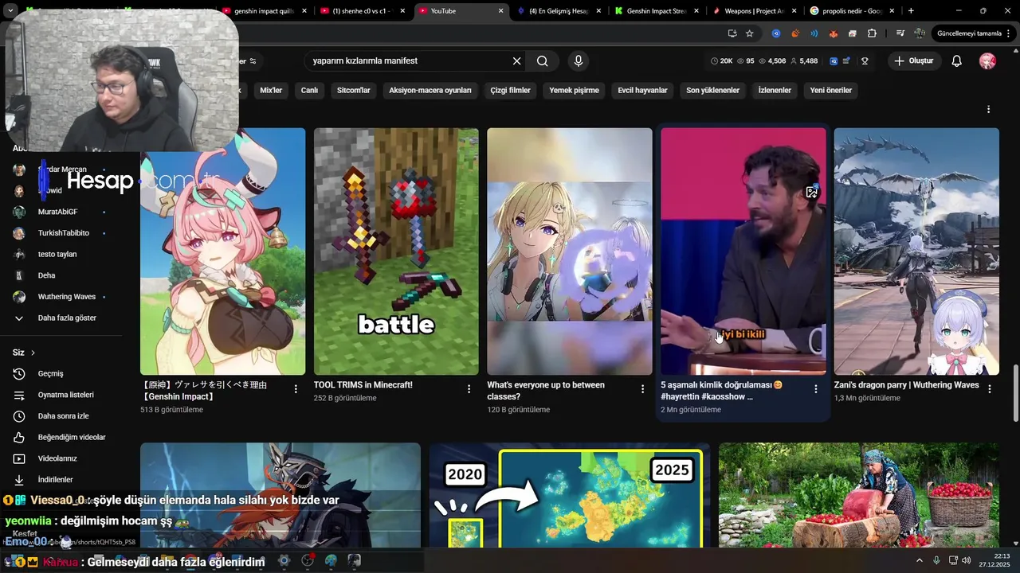Screen dimensions: 1020x573
Task: Click the YouTube search magnifier button
Action: click(x=543, y=60)
